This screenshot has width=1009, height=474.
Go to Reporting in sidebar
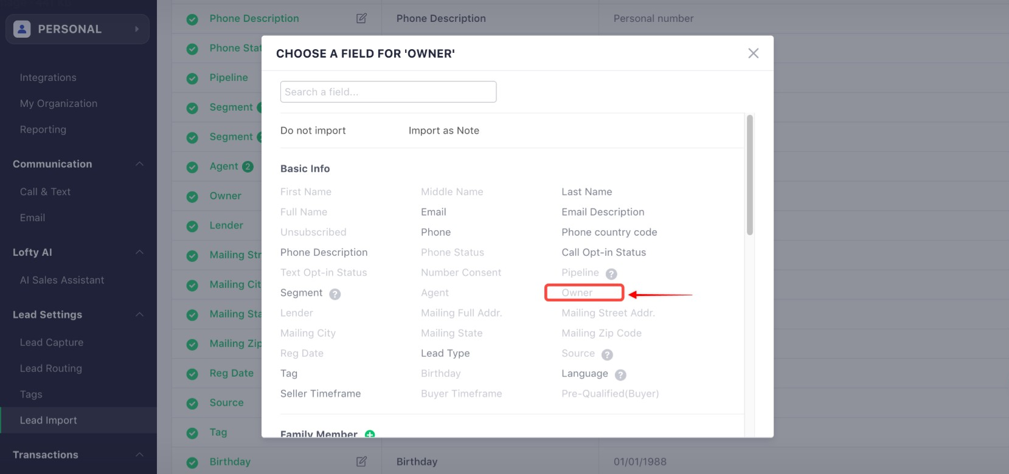click(x=43, y=129)
